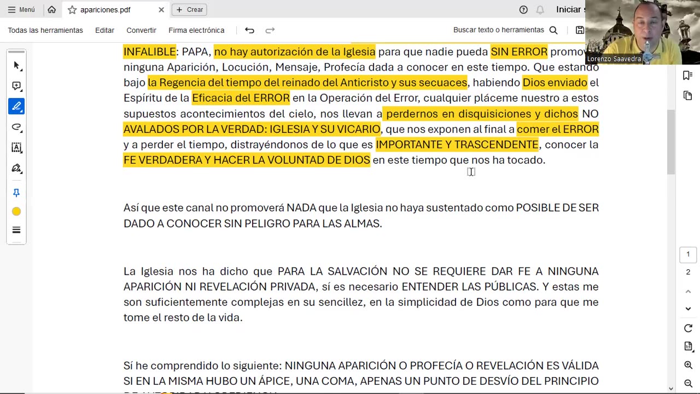Open the fill and sign pen tool
Image resolution: width=700 pixels, height=394 pixels.
point(16,168)
